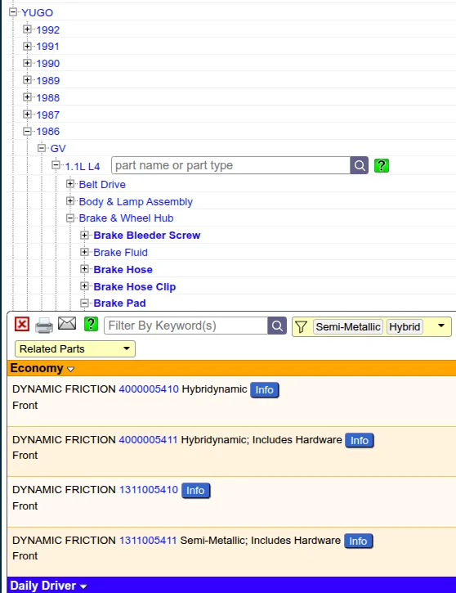Open the green help icon next to part search

pyautogui.click(x=382, y=166)
